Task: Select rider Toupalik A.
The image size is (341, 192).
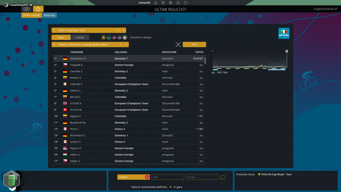Action: point(76,65)
